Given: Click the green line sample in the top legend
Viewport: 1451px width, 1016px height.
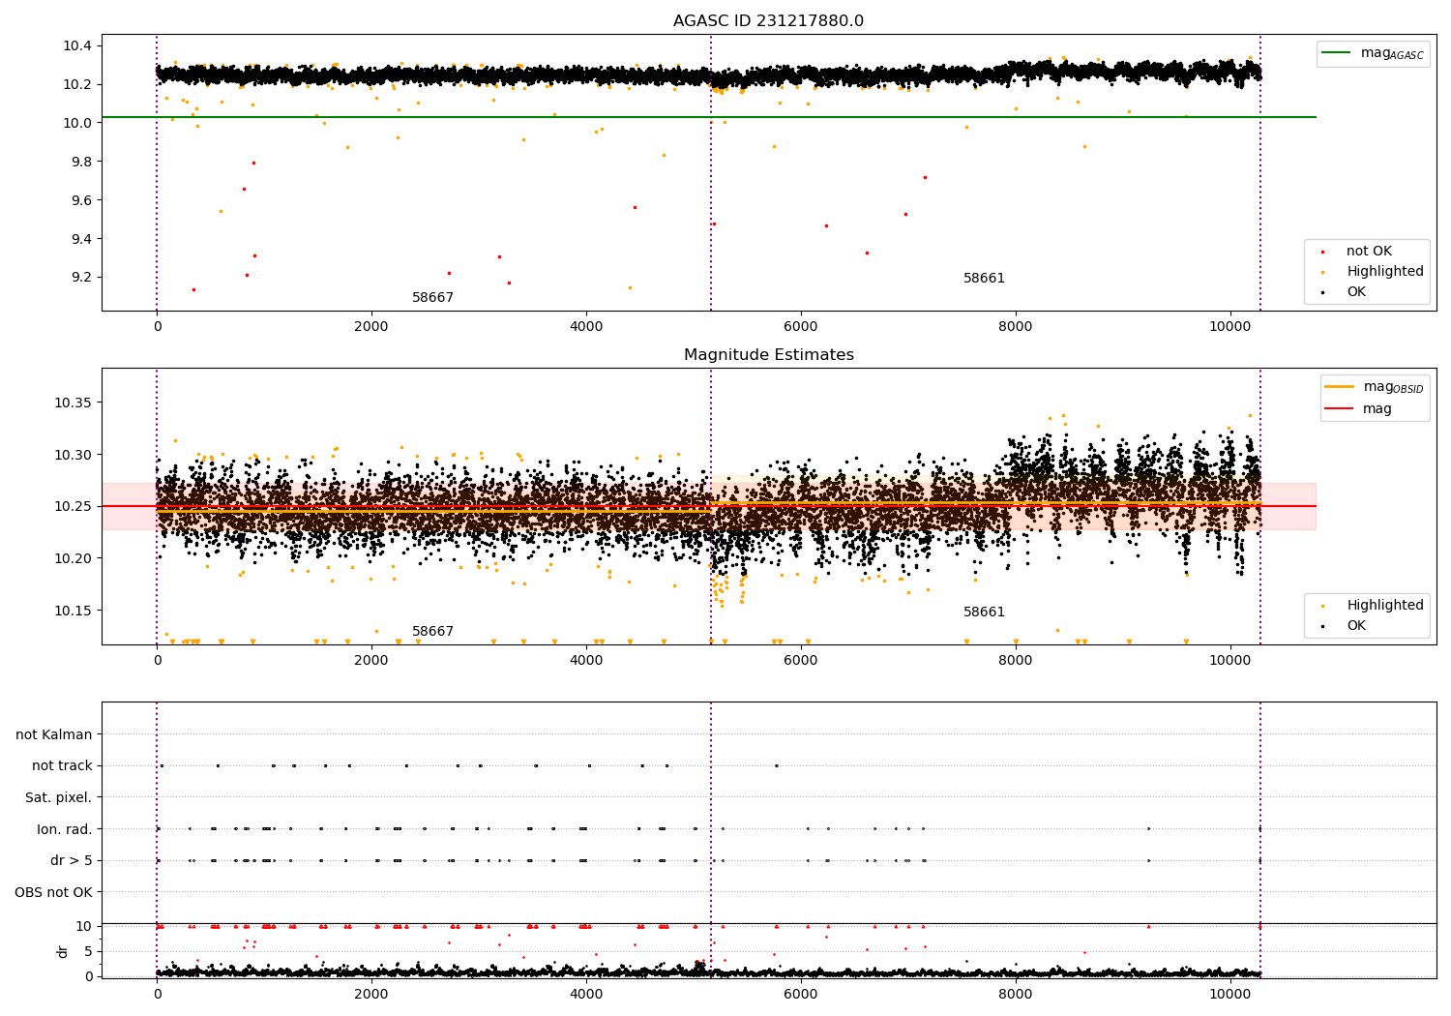Looking at the screenshot, I should [x=1336, y=53].
